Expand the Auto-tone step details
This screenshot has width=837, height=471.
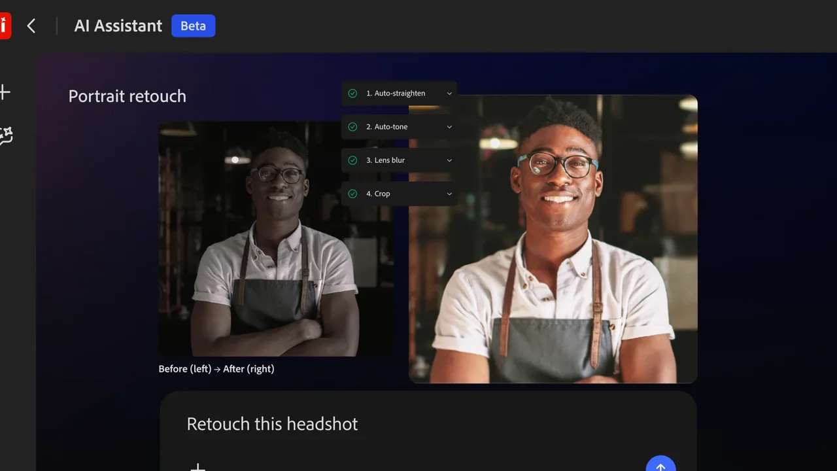(449, 126)
